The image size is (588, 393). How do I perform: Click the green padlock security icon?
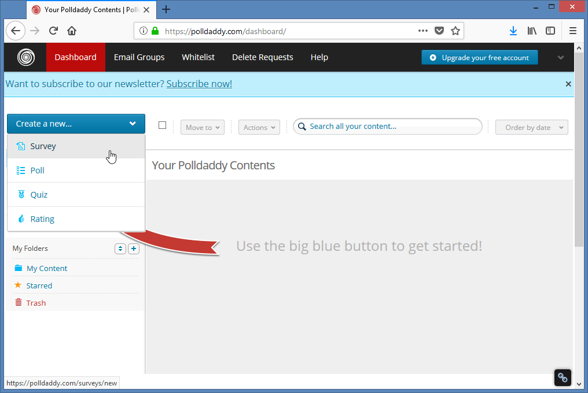click(x=155, y=31)
